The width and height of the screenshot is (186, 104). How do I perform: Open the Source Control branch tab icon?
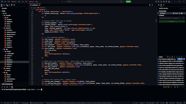[161, 5]
